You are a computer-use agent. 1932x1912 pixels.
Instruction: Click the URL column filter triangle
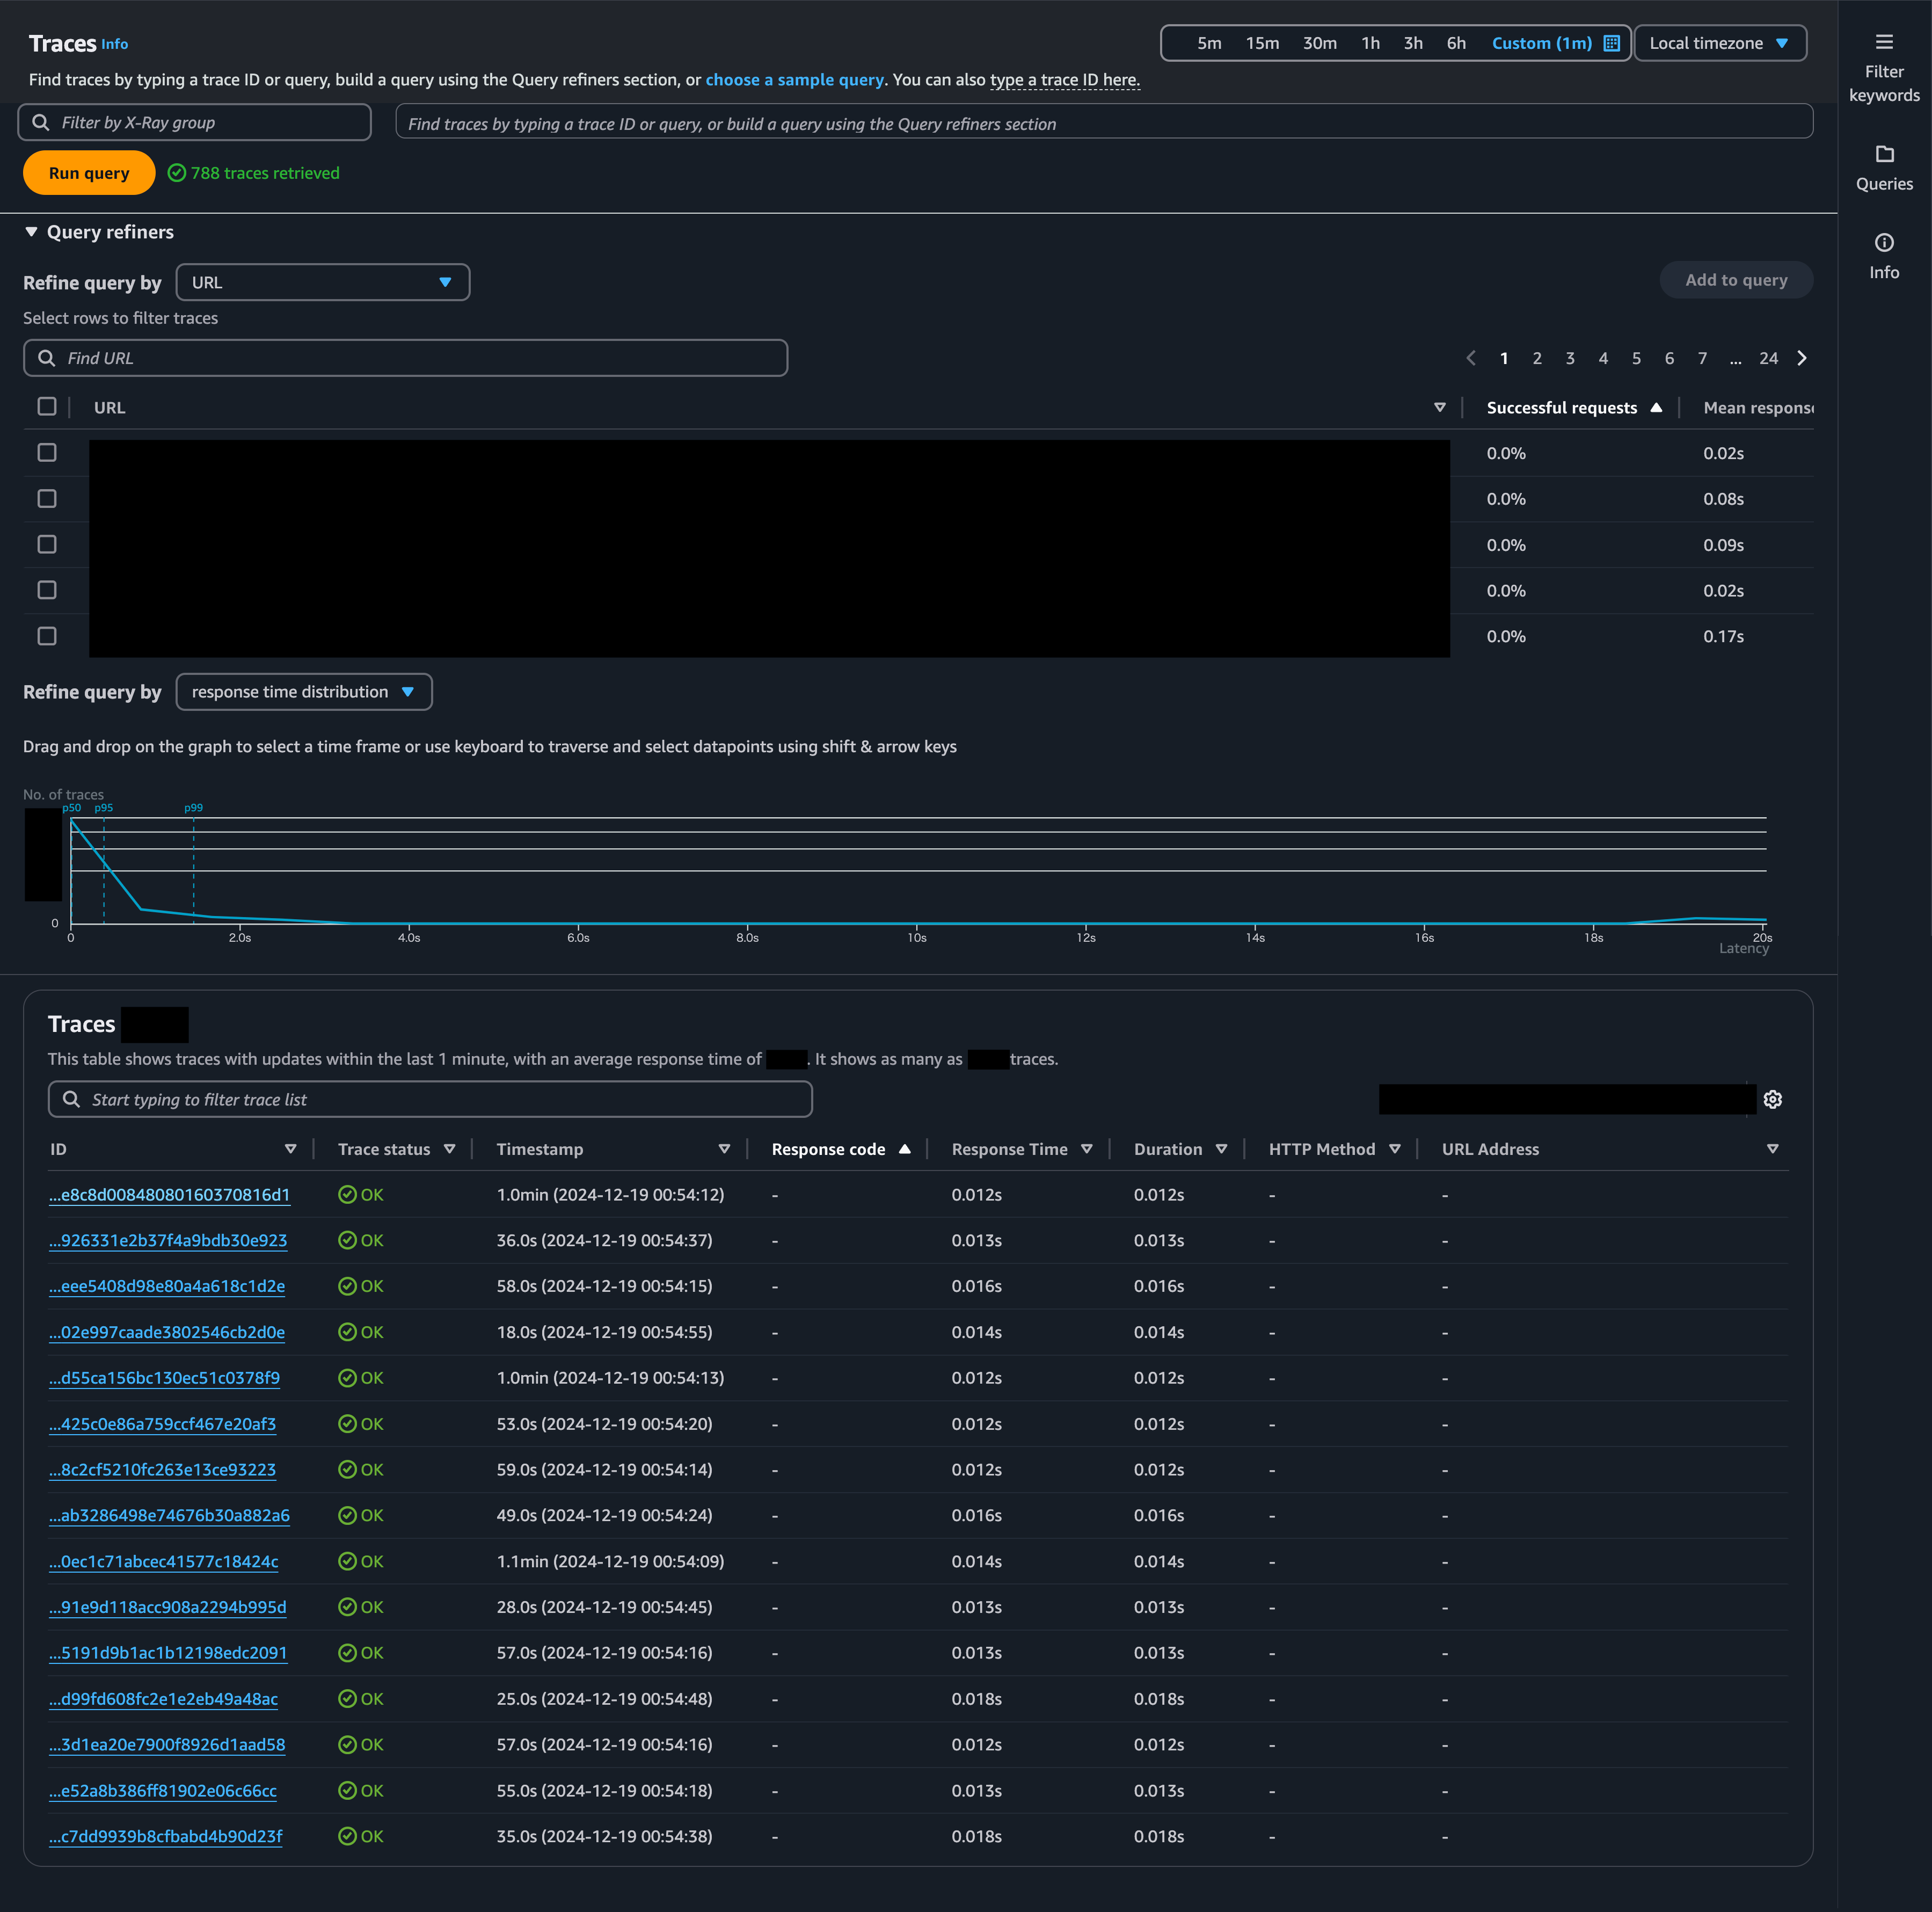tap(1439, 407)
